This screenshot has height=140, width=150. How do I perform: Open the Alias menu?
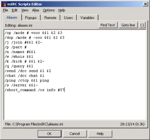click(35, 10)
